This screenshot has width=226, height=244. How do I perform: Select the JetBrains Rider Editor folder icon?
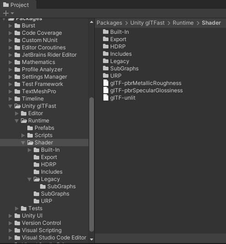pos(17,55)
